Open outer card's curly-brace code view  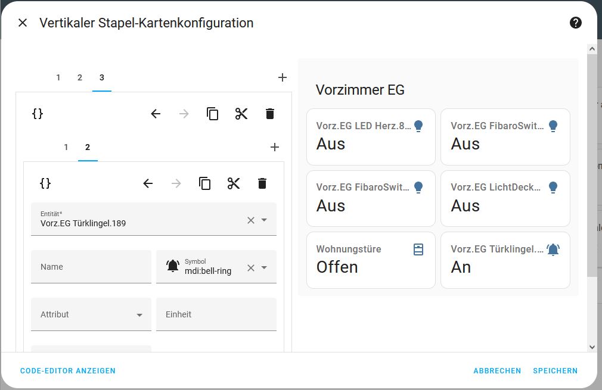(x=38, y=114)
